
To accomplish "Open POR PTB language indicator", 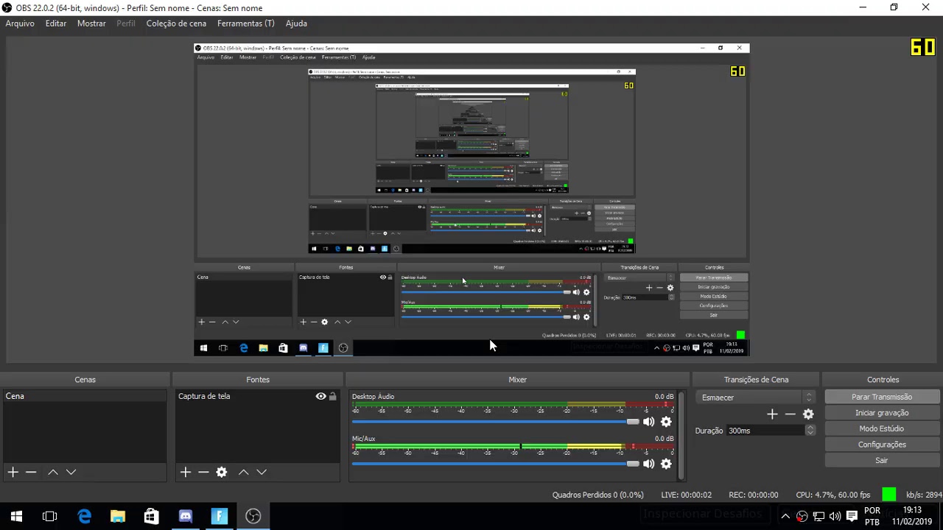I will [x=872, y=516].
